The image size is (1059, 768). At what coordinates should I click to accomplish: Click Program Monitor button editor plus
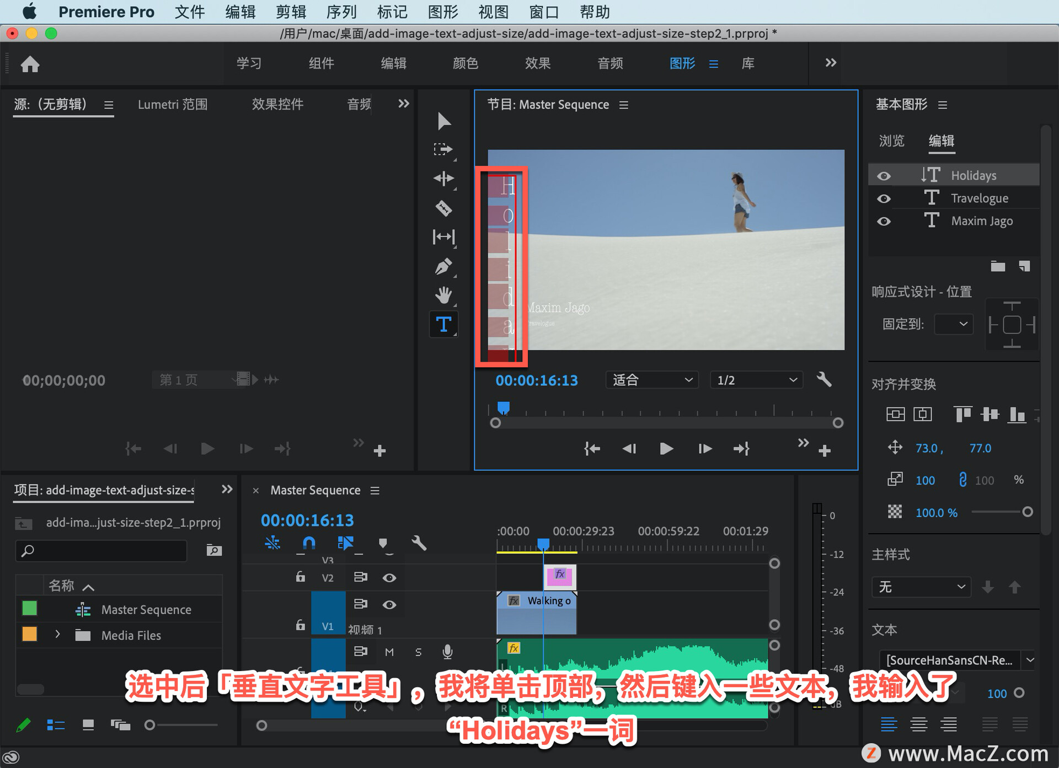point(825,451)
